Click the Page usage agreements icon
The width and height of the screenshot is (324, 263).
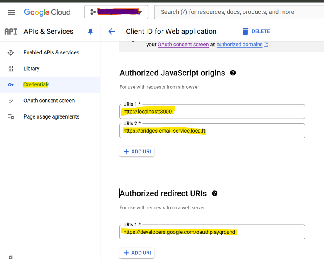(x=11, y=116)
